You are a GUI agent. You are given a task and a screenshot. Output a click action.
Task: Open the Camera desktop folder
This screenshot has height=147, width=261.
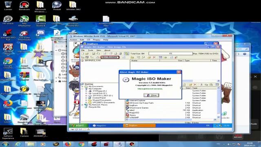point(24,132)
